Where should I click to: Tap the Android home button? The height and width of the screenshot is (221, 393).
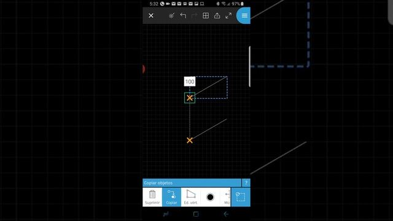point(196,214)
